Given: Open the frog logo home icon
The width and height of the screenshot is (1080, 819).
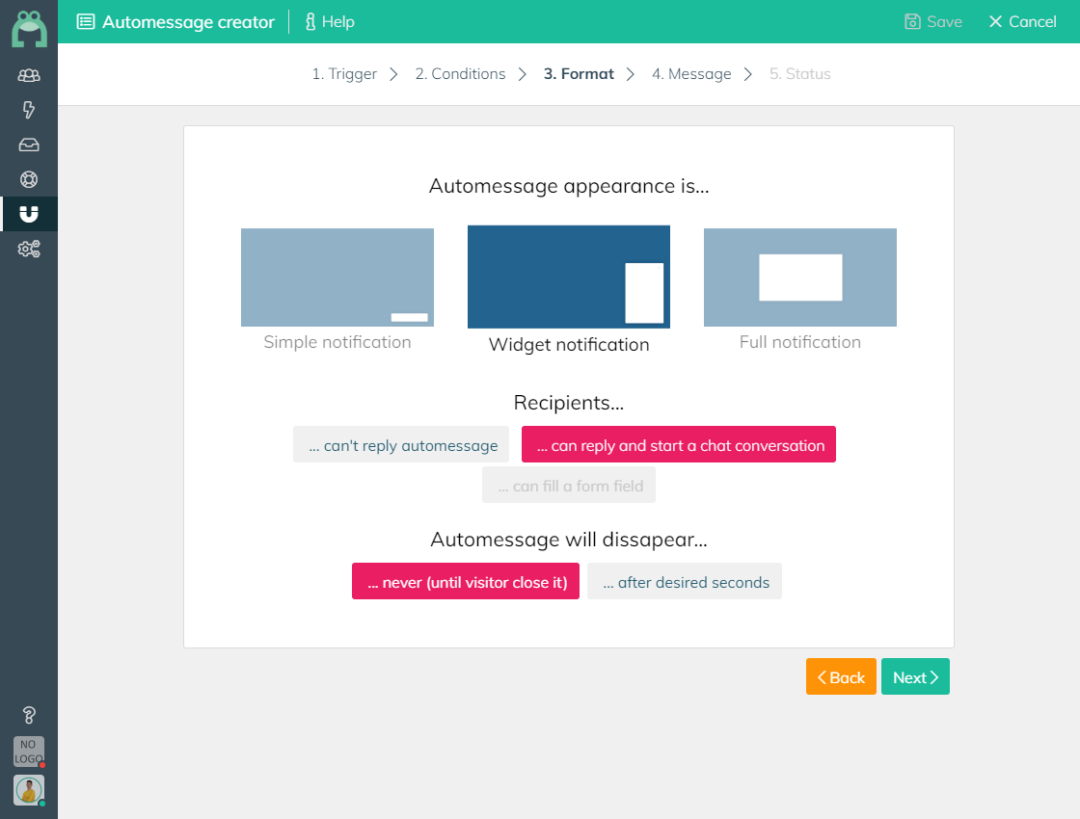Looking at the screenshot, I should (29, 29).
